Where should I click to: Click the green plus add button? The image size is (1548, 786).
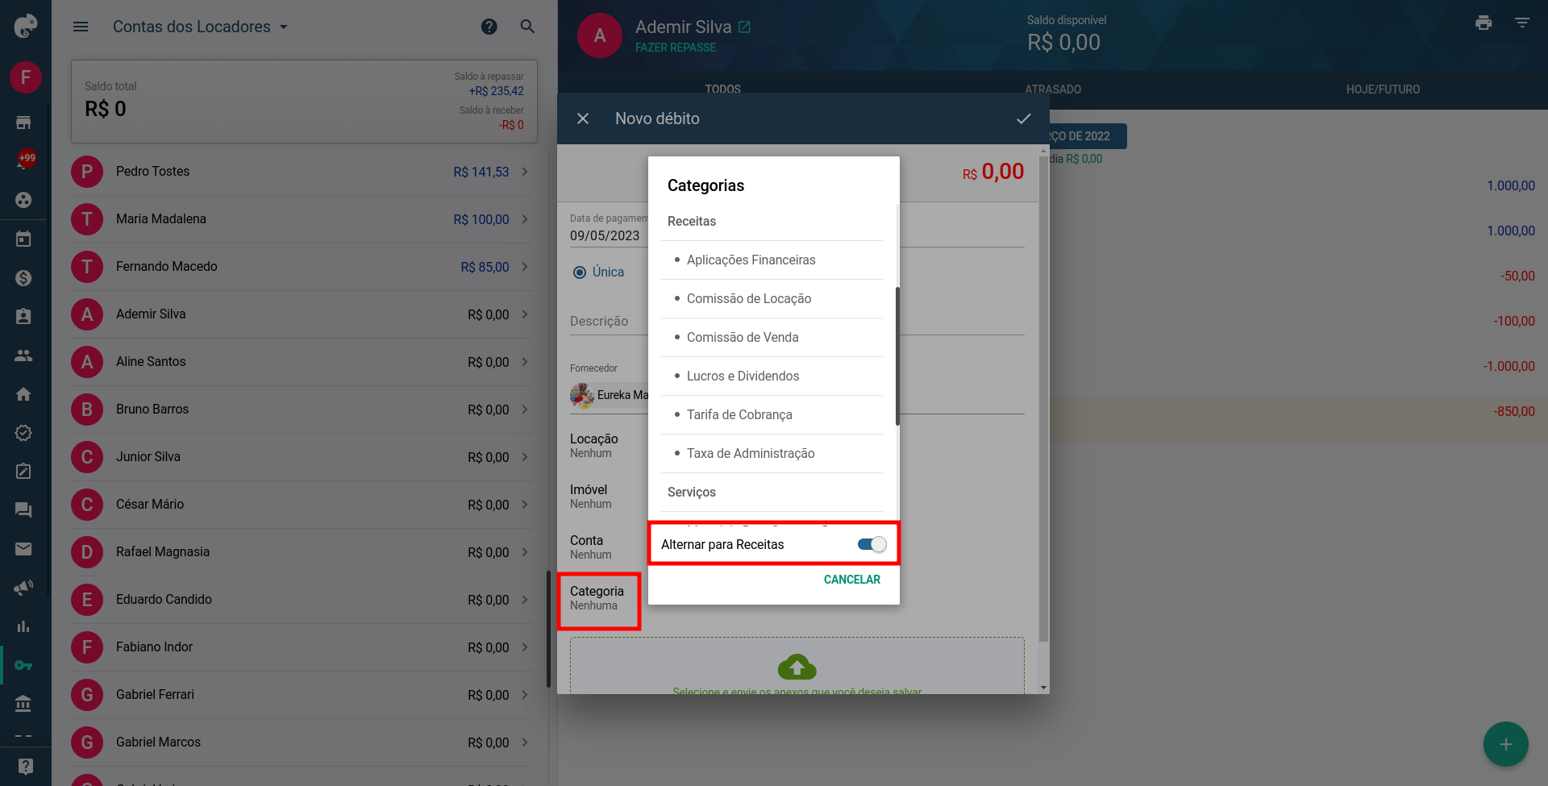point(1505,744)
